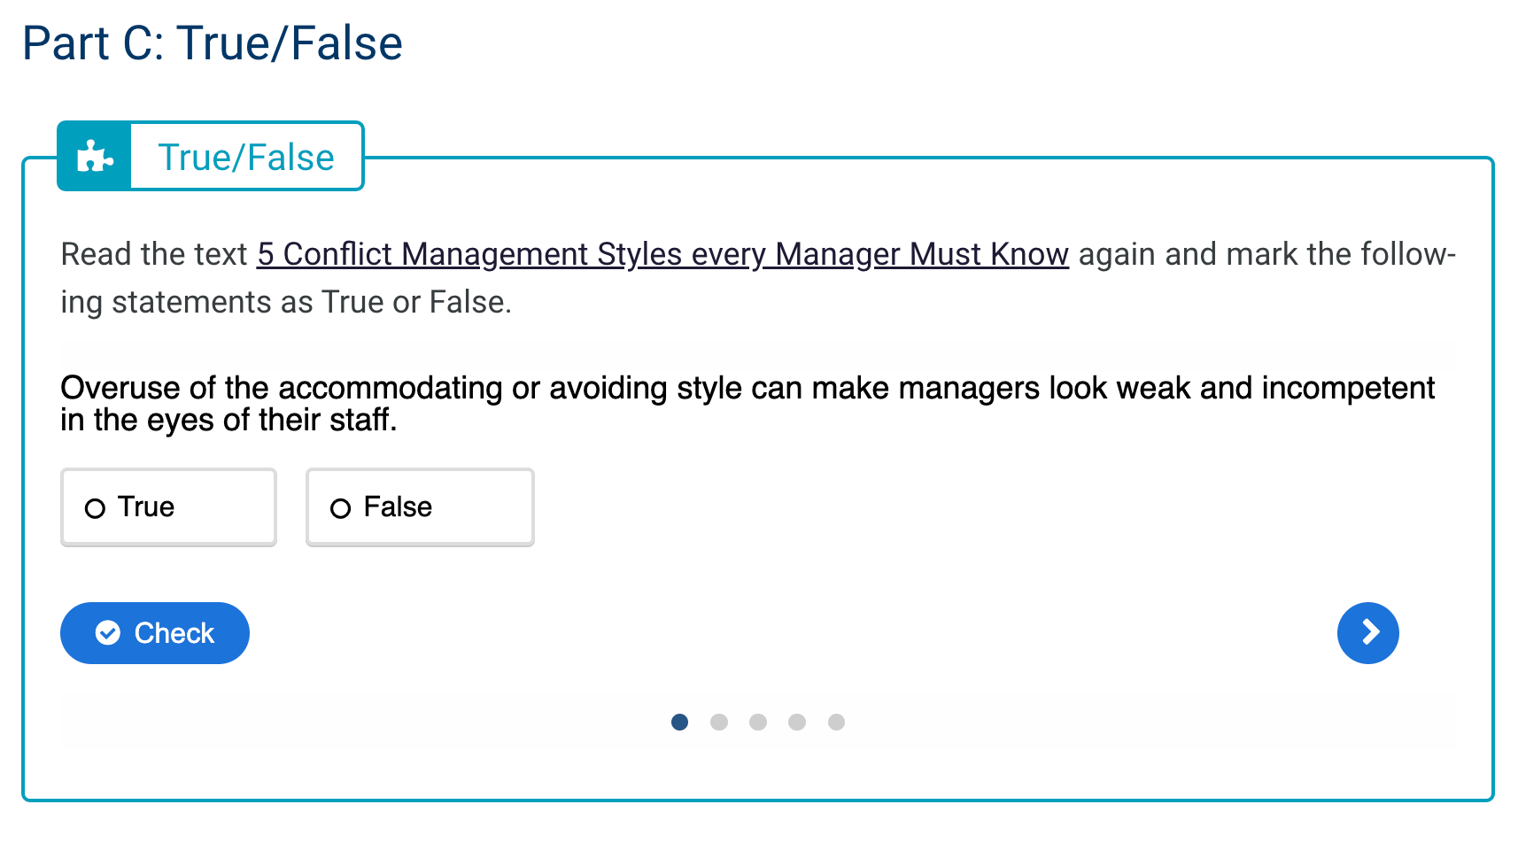Submit answer with the Check button
This screenshot has height=843, width=1518.
tap(155, 632)
